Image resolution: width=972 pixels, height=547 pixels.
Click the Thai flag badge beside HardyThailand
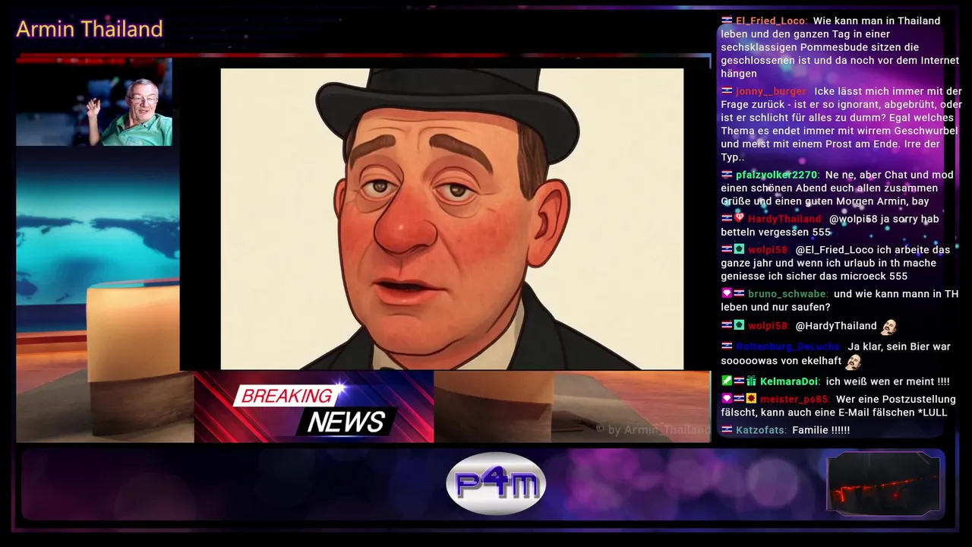[x=727, y=219]
